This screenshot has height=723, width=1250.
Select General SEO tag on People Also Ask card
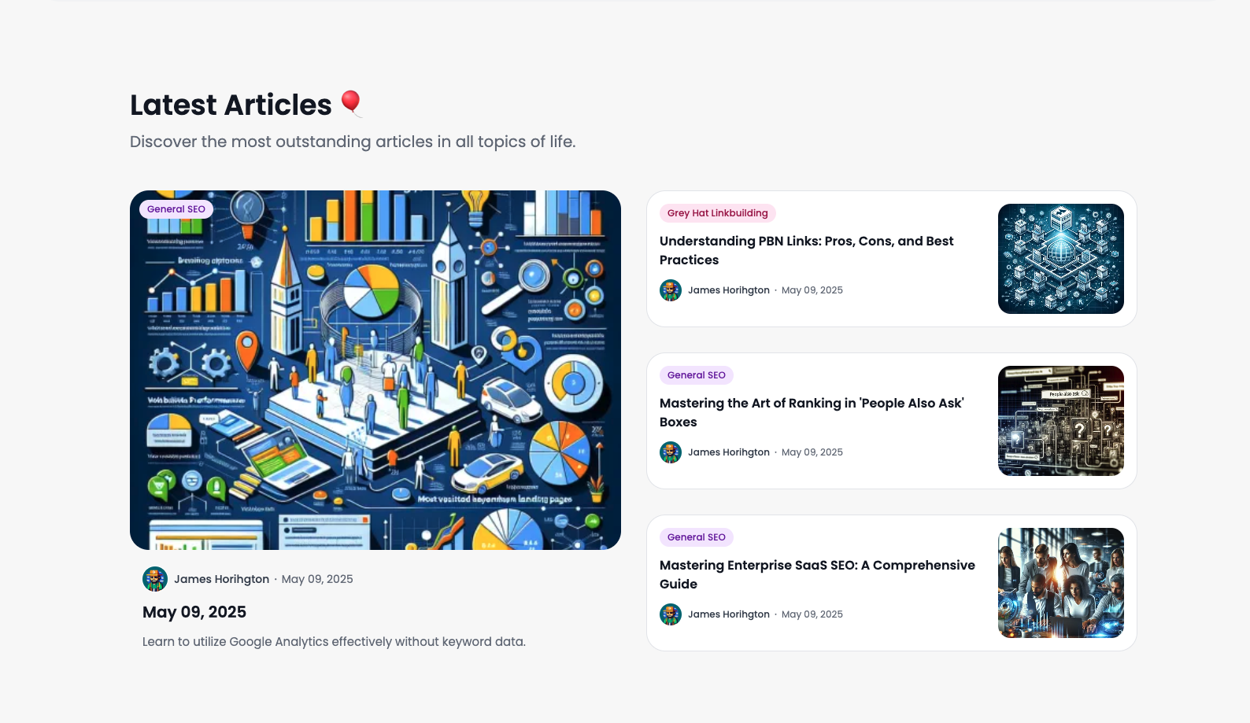click(x=697, y=375)
